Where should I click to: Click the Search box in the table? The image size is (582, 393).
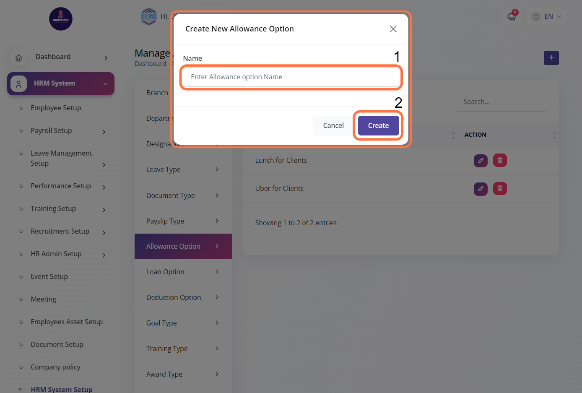(501, 102)
